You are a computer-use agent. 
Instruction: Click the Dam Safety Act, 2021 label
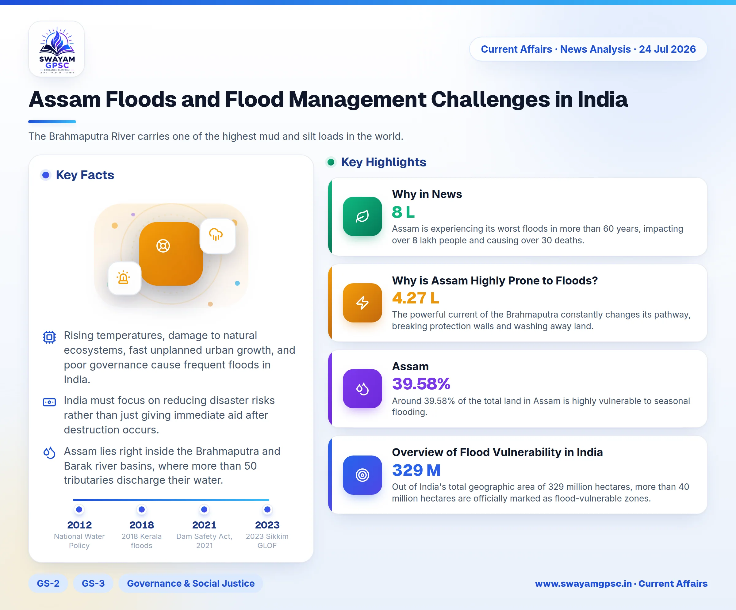coord(204,541)
